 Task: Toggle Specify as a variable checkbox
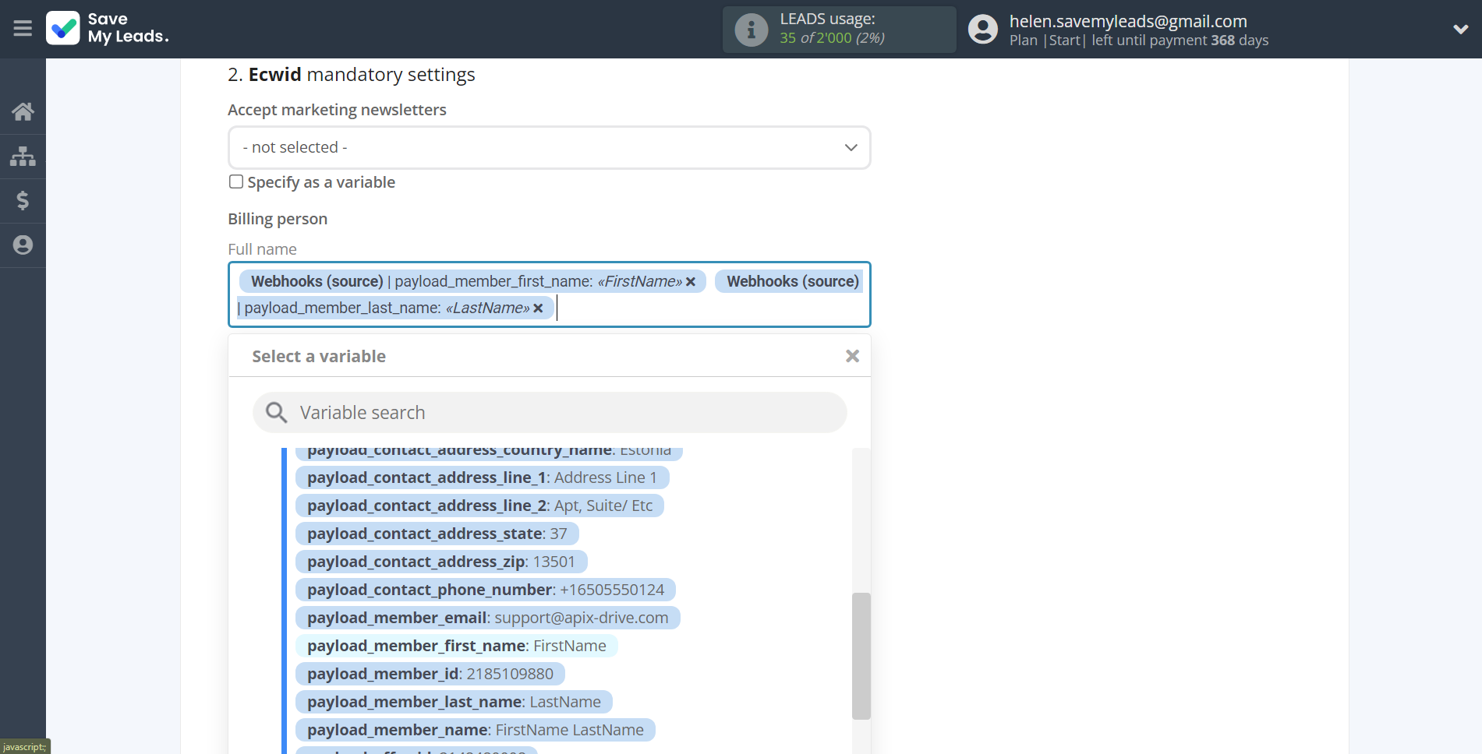coord(236,181)
